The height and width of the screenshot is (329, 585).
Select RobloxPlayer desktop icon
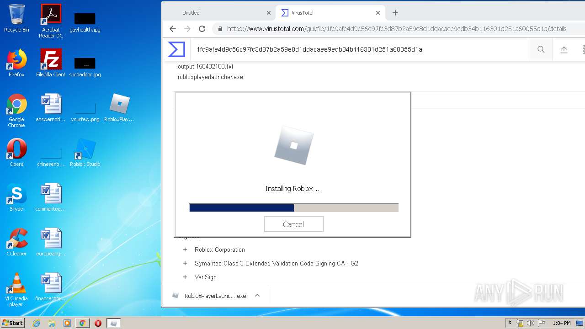point(119,108)
